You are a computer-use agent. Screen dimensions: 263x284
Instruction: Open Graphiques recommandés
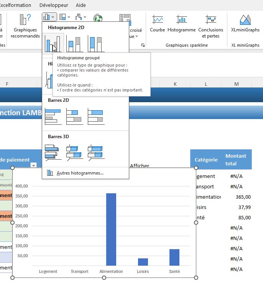click(x=25, y=26)
